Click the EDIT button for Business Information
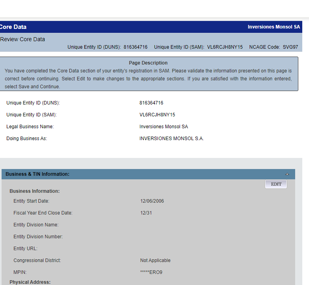 coord(276,184)
